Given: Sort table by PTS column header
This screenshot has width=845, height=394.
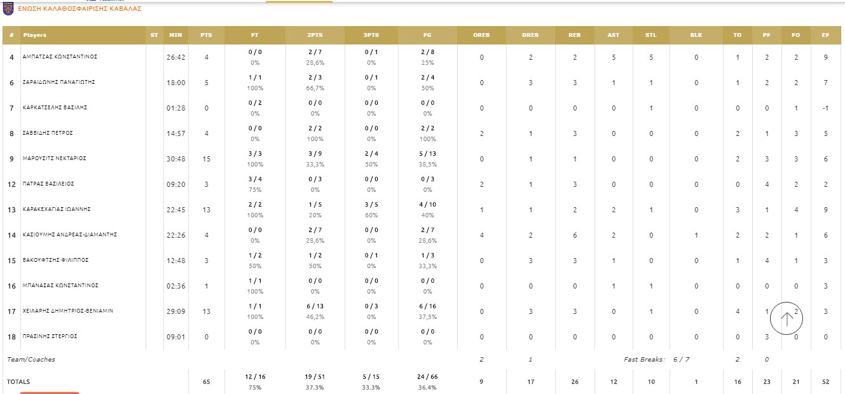Looking at the screenshot, I should (x=206, y=35).
